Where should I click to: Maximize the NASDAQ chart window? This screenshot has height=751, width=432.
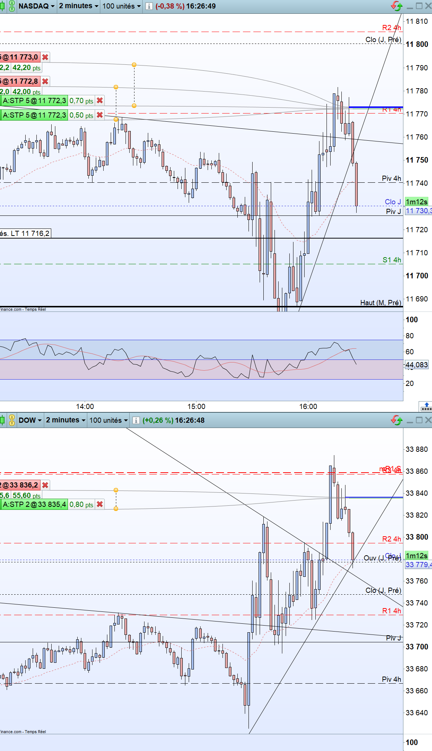419,6
